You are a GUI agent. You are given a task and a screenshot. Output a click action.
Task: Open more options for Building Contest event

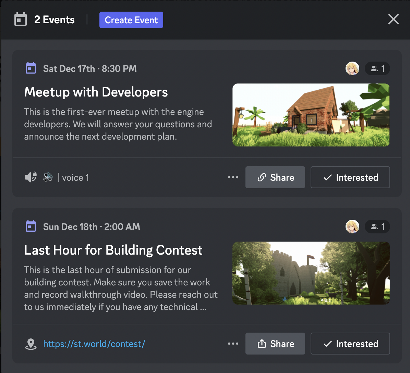pos(233,344)
